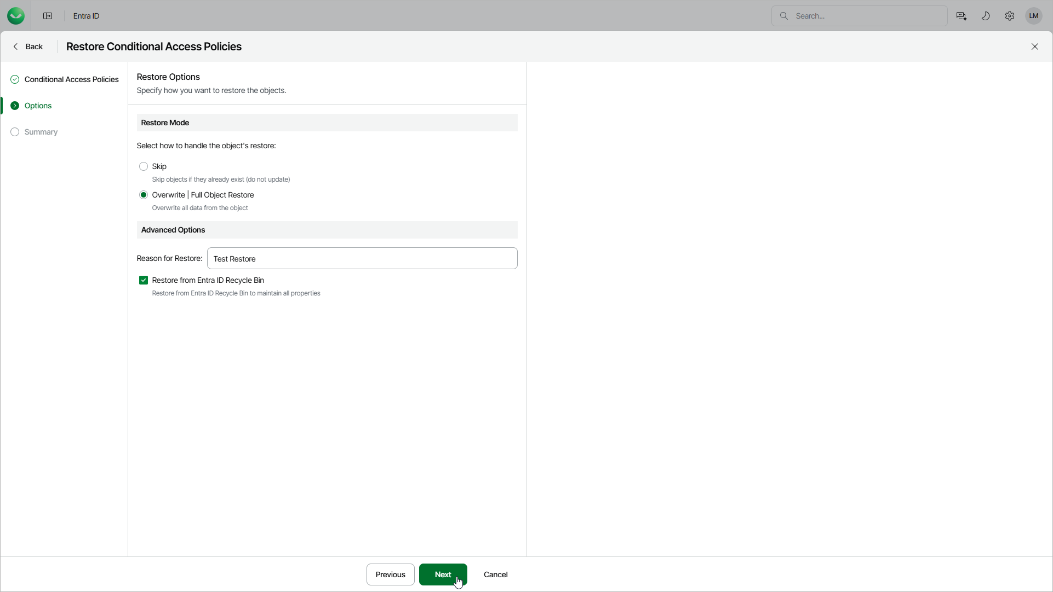This screenshot has width=1053, height=592.
Task: Cancel the restore wizard
Action: 495,574
